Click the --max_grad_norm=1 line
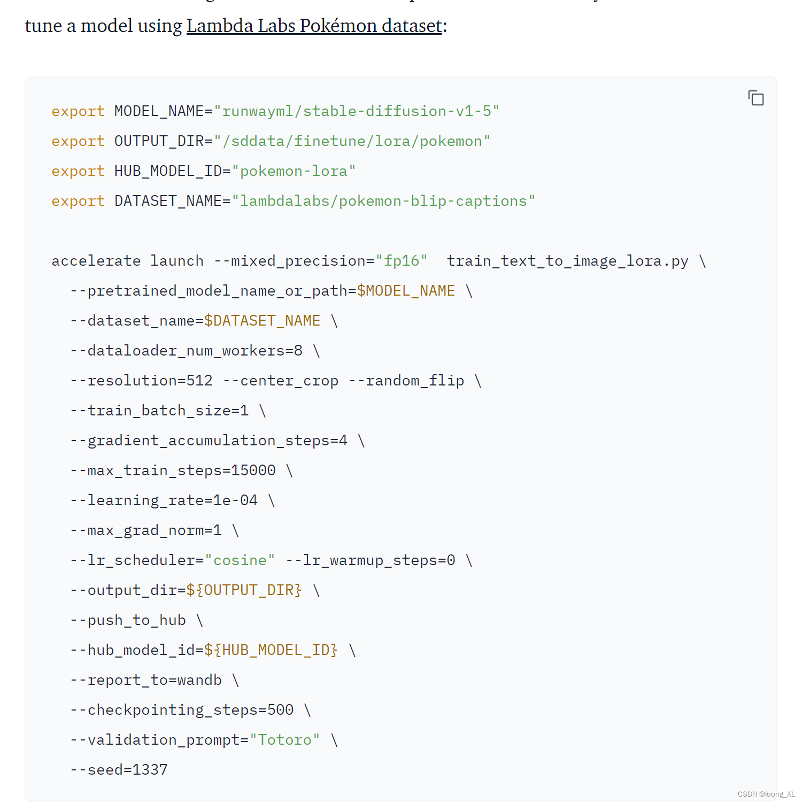This screenshot has height=803, width=803. click(x=146, y=530)
